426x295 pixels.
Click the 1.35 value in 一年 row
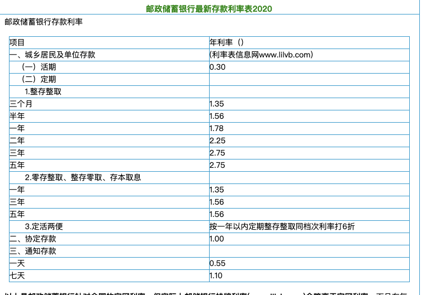pos(216,190)
